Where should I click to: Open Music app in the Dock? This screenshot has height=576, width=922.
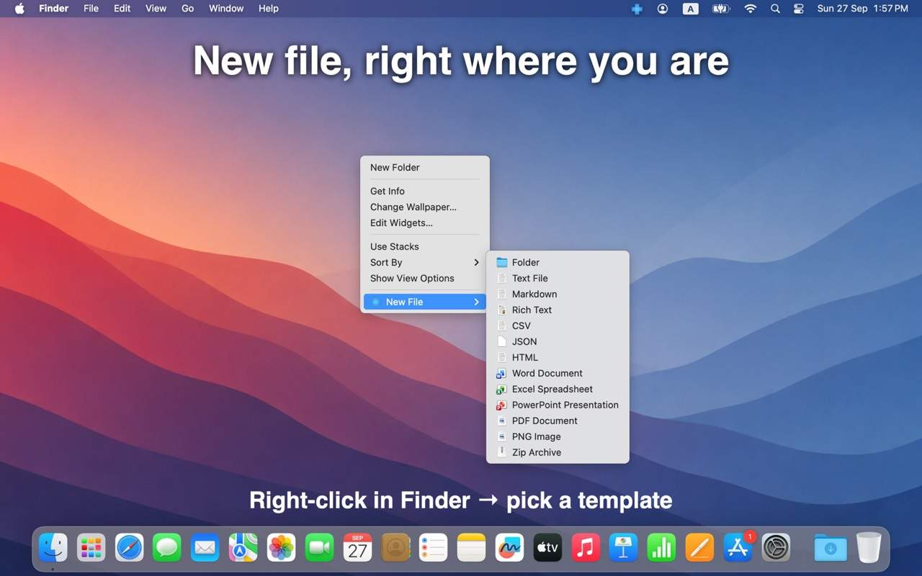pyautogui.click(x=586, y=548)
